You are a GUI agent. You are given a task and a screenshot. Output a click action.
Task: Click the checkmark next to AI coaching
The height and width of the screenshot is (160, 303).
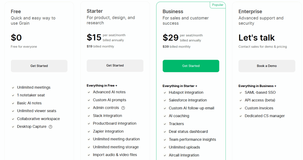pos(165,116)
